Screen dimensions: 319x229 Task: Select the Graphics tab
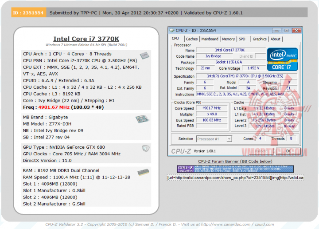pyautogui.click(x=259, y=39)
